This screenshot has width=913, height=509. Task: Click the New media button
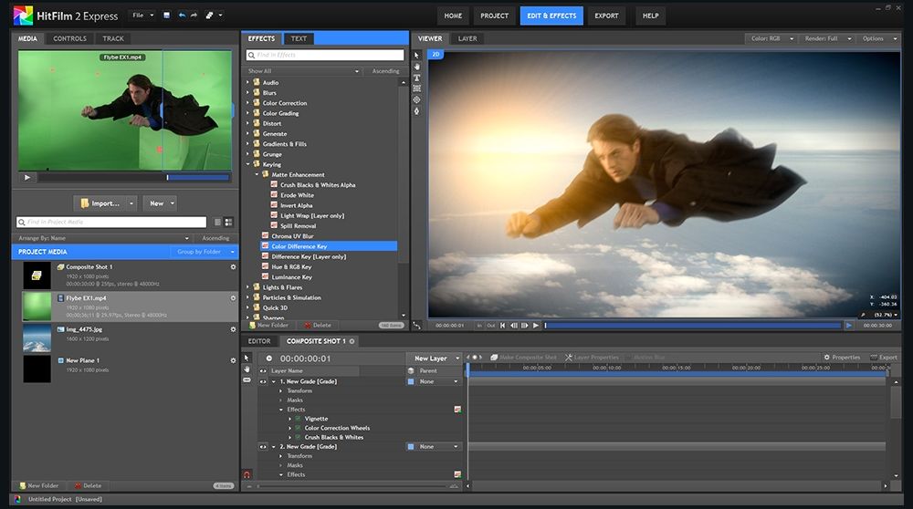pos(160,203)
